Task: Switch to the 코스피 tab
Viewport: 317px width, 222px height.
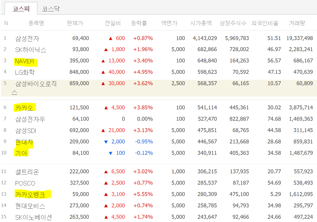Action: (21, 9)
